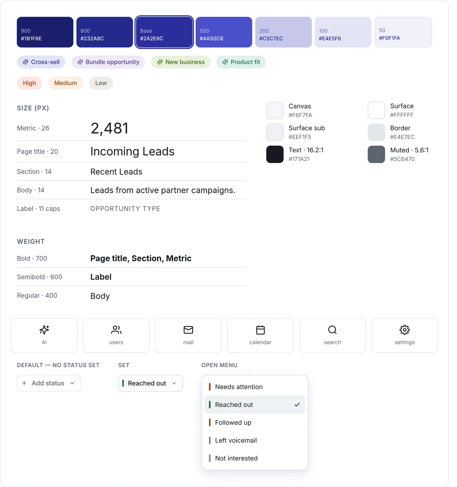Click the Product fit tag chip

point(241,62)
